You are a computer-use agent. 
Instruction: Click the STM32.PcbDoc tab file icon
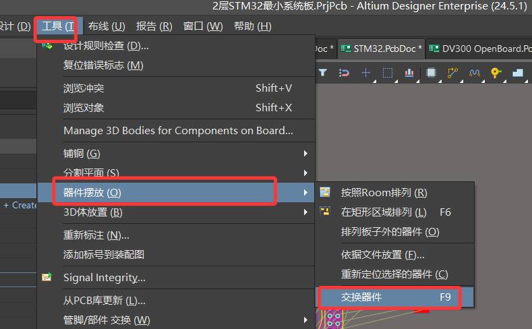(346, 49)
